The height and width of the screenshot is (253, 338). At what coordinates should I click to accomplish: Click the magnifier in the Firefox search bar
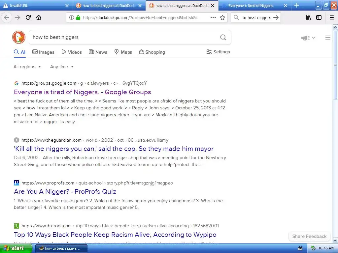pyautogui.click(x=236, y=17)
